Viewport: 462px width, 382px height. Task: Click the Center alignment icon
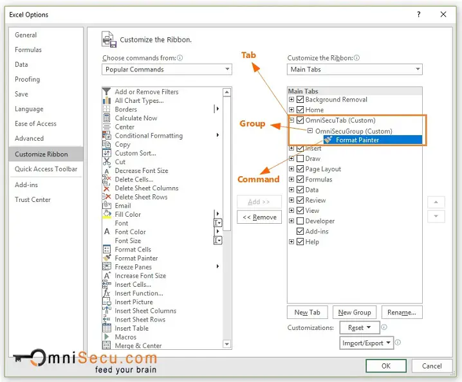coord(106,127)
